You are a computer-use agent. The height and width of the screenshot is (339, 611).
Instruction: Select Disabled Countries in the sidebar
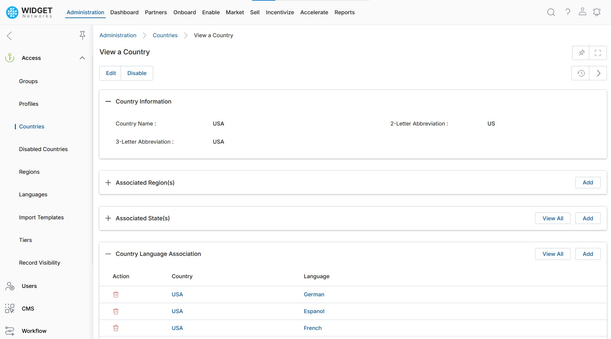click(x=43, y=149)
